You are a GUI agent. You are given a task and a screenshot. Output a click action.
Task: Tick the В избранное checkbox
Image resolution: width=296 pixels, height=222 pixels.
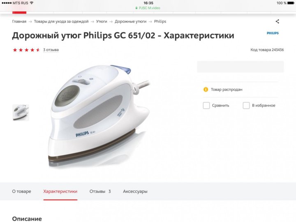[x=246, y=105]
